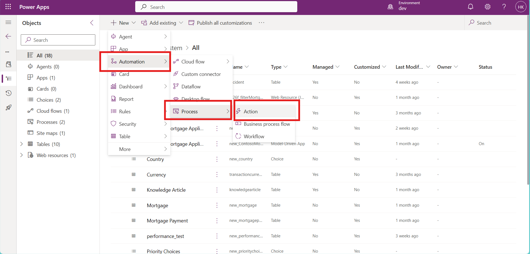Open the app launcher waffle icon
Screen dimensions: 530x254
click(8, 7)
